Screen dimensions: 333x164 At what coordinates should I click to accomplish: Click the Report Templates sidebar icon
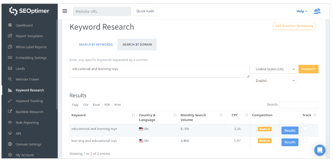tap(10, 36)
